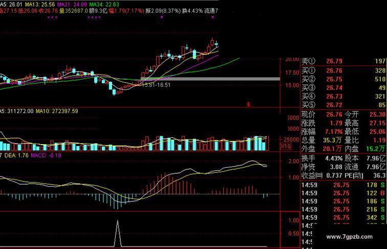Click the 内盘 value 15.2万
387x249 pixels.
(x=375, y=149)
